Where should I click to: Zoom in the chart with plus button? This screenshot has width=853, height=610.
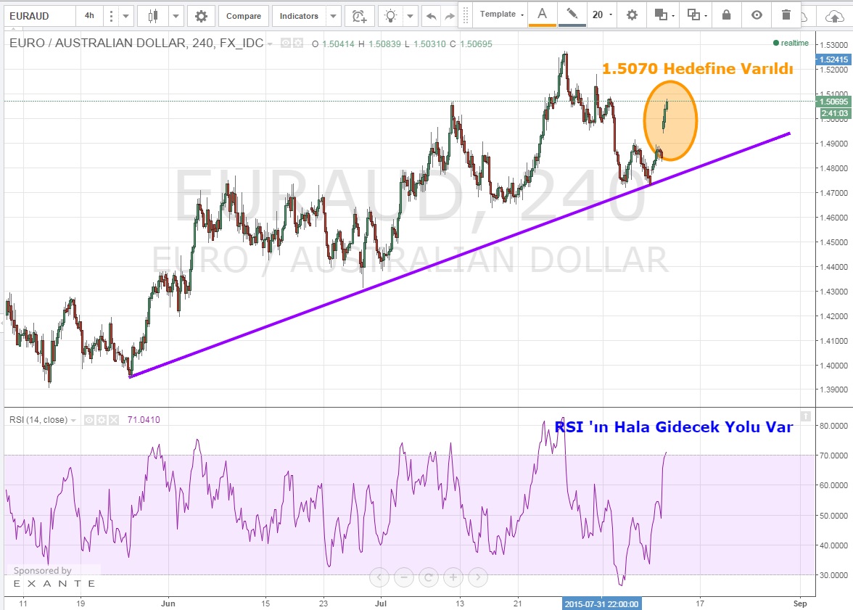453,577
